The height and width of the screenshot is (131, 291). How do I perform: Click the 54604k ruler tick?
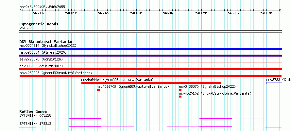169,13
